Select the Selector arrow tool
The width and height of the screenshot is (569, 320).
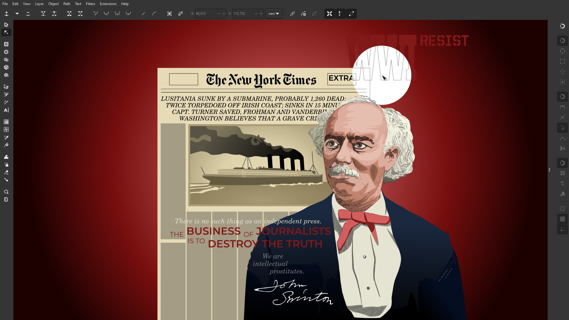click(6, 25)
